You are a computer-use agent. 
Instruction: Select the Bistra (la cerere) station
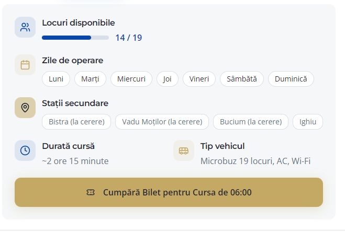(x=76, y=122)
